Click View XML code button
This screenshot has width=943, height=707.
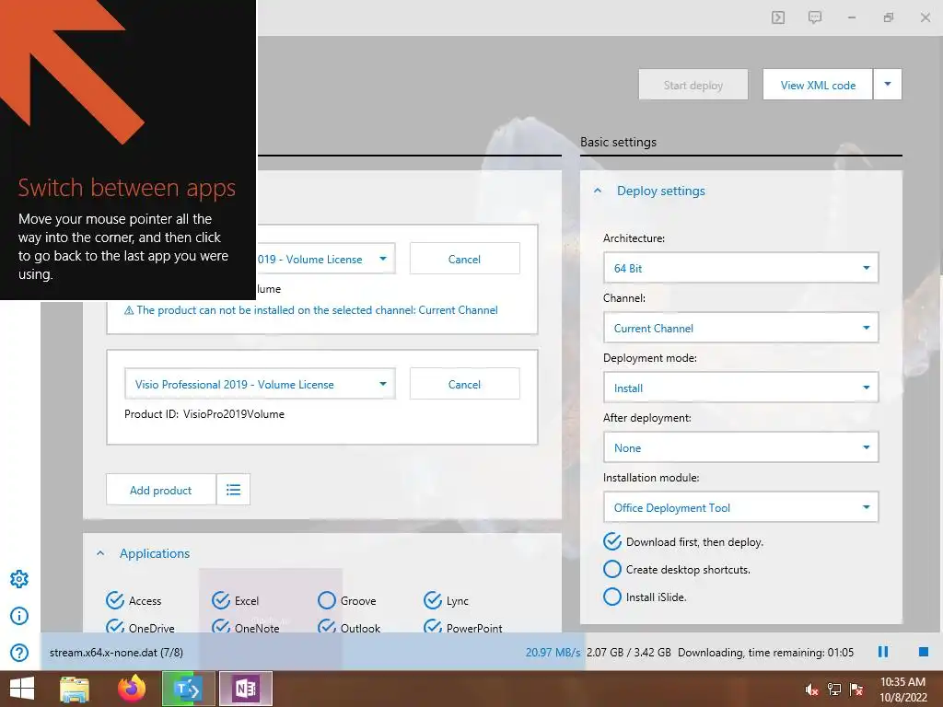point(818,84)
